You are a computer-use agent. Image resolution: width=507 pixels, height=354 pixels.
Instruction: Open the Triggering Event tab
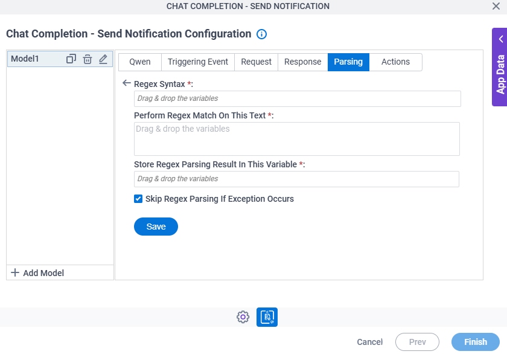coord(198,62)
